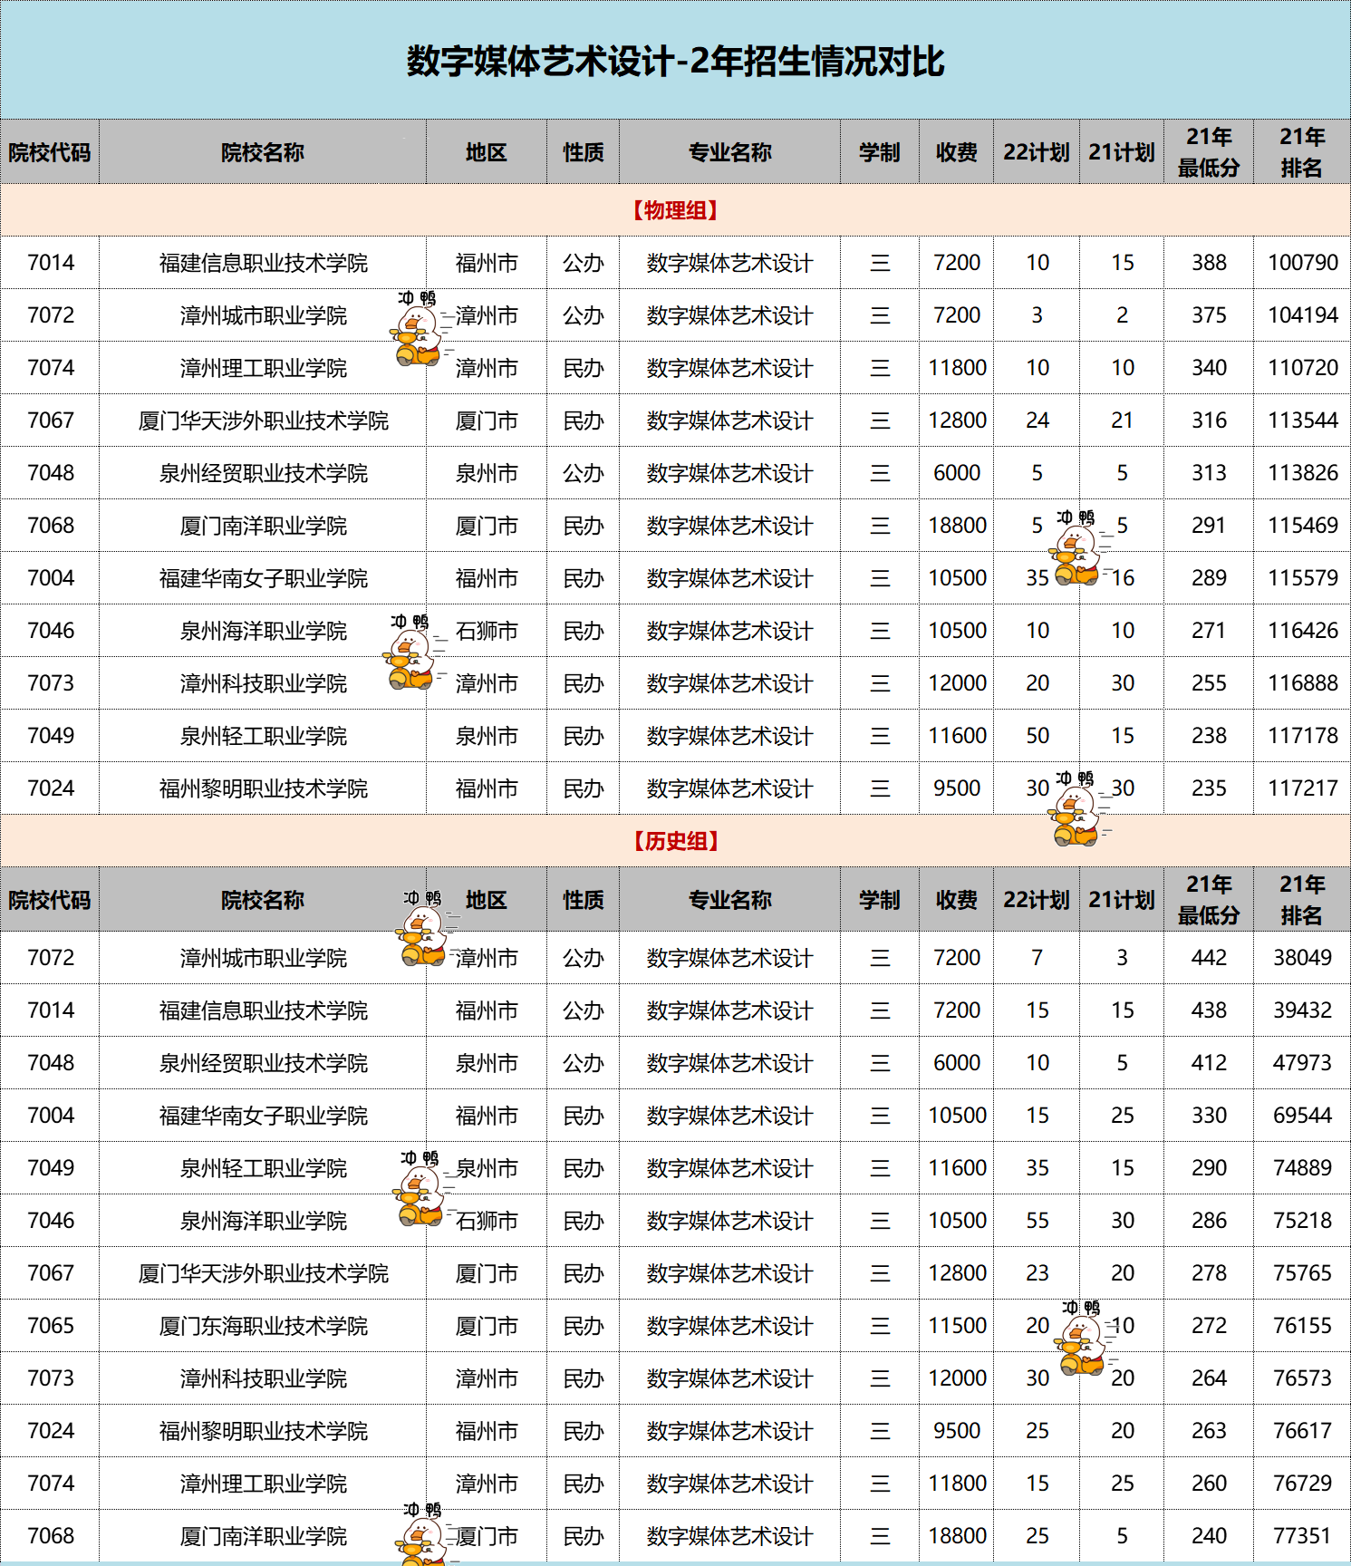
Task: Click ranking value 113544
Action: click(1302, 420)
